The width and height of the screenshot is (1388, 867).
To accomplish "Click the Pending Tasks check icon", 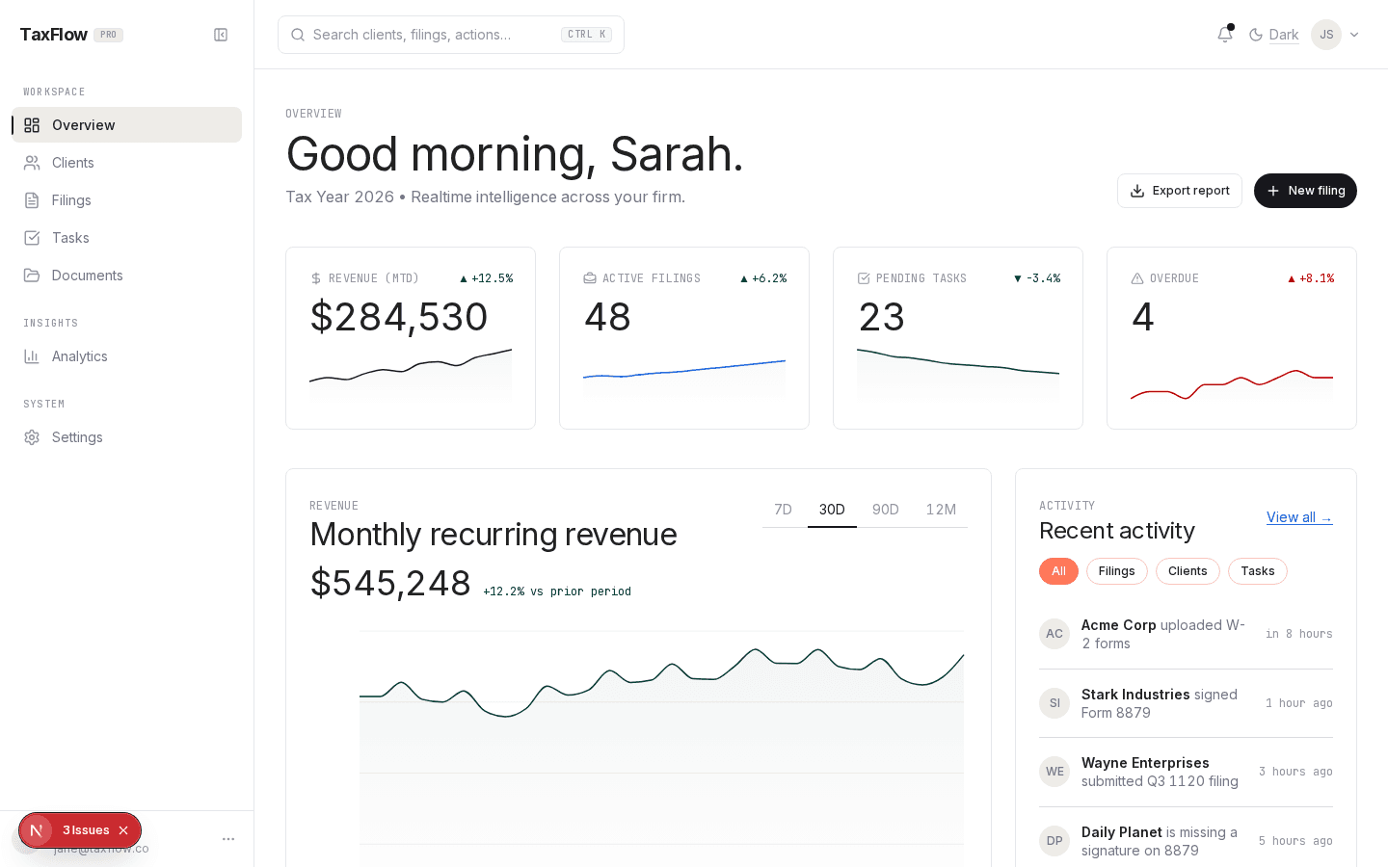I will [864, 278].
